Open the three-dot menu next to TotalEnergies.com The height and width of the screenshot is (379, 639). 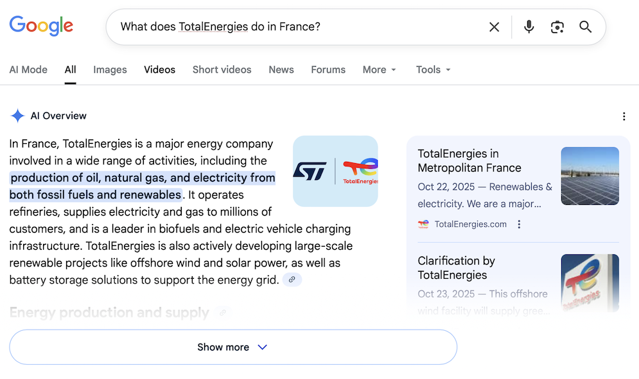click(518, 224)
